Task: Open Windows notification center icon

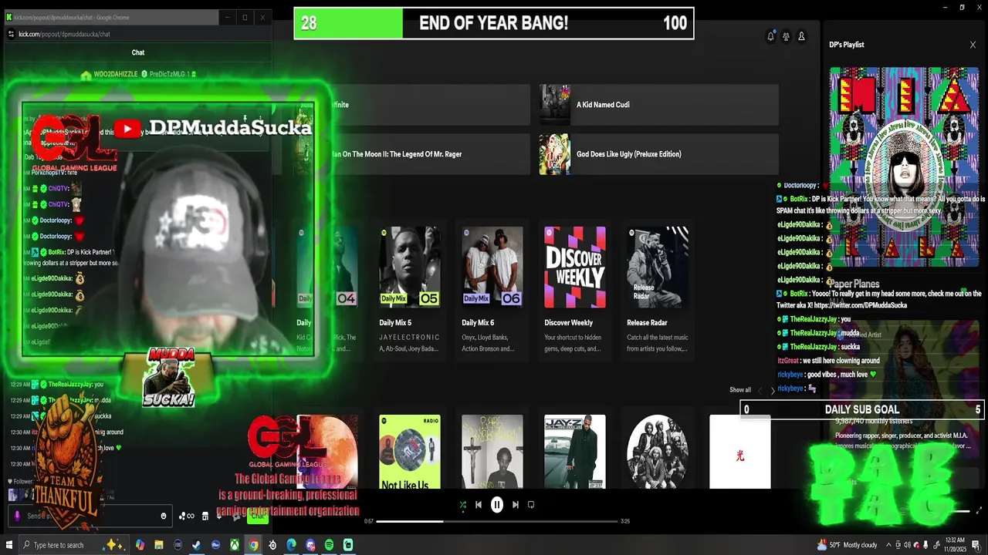Action: (976, 545)
